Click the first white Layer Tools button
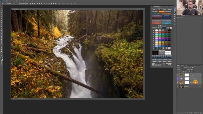 [168, 52]
